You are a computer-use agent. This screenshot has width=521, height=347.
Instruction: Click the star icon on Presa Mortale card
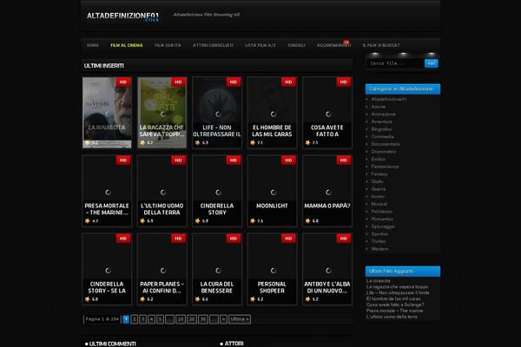click(x=88, y=221)
